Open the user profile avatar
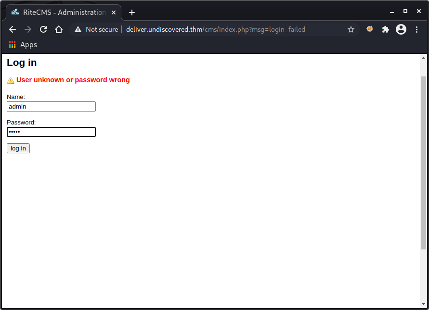 pyautogui.click(x=401, y=29)
